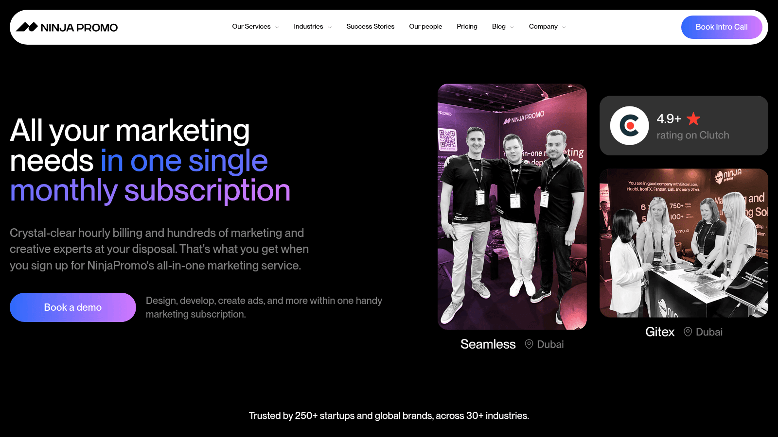
Task: Click the Book a demo button
Action: [73, 307]
